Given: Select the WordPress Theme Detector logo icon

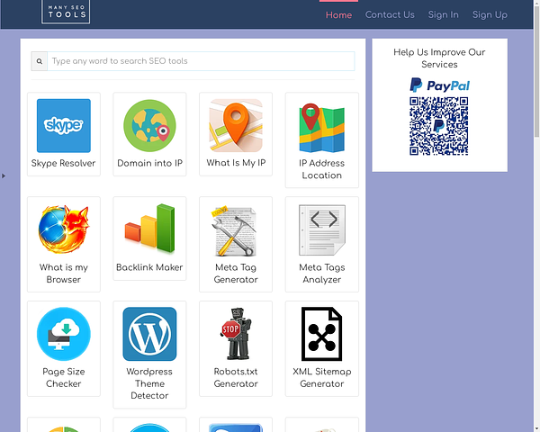Looking at the screenshot, I should pos(149,334).
